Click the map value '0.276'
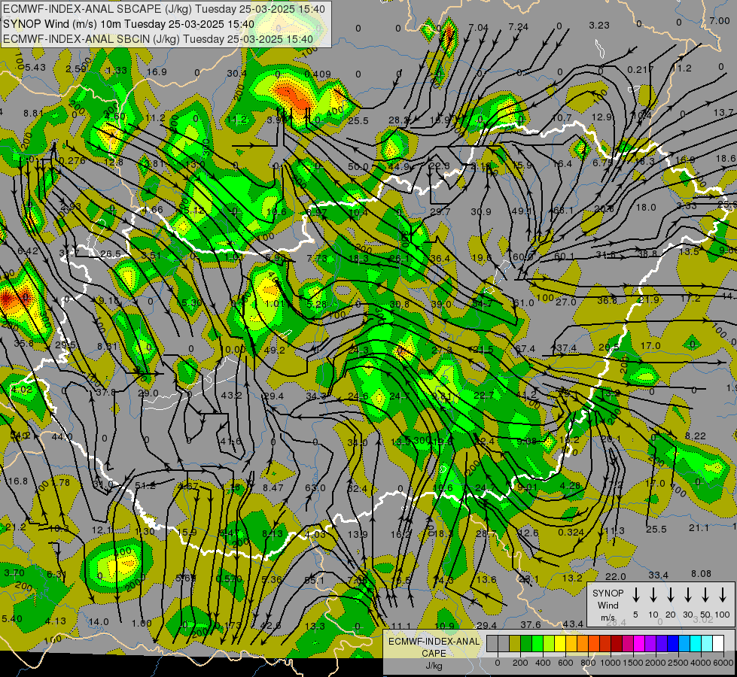Viewport: 737px width, 677px height. pos(73,161)
